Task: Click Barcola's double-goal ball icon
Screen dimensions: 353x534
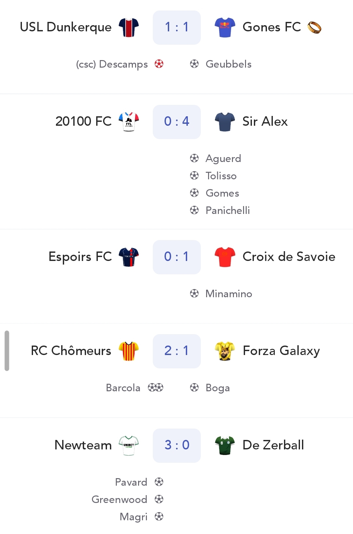Action: click(155, 388)
